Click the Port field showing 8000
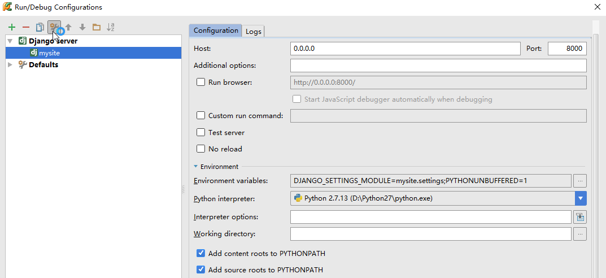The width and height of the screenshot is (606, 278). pyautogui.click(x=568, y=49)
